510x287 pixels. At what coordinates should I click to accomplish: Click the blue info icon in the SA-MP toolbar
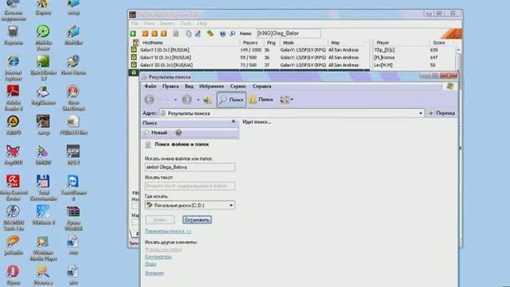coord(222,33)
